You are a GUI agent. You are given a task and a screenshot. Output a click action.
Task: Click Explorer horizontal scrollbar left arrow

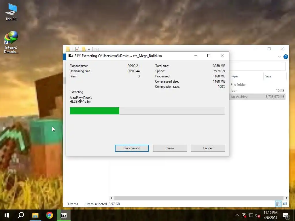(111, 198)
